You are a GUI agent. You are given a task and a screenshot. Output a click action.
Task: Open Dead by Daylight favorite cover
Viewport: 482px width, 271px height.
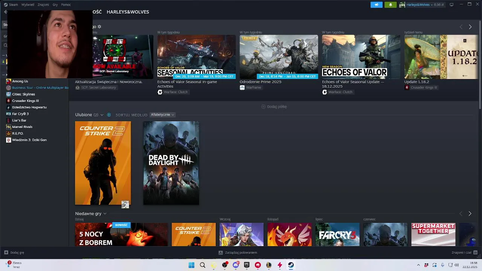(x=171, y=163)
